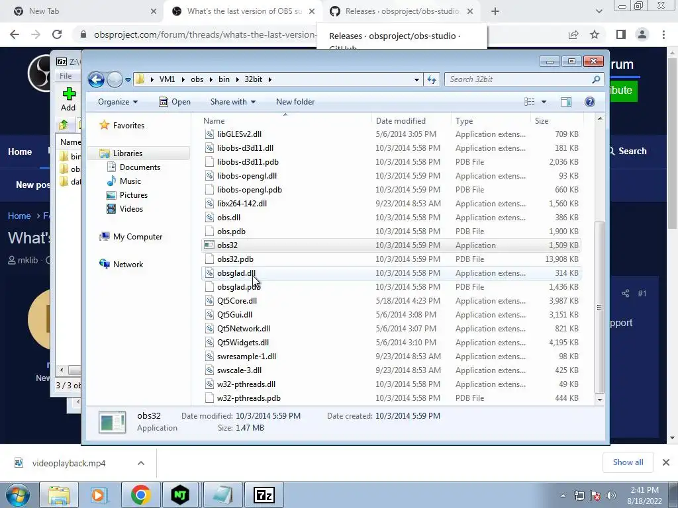678x508 pixels.
Task: Select libobs-d3d11.pdb file
Action: pos(248,162)
